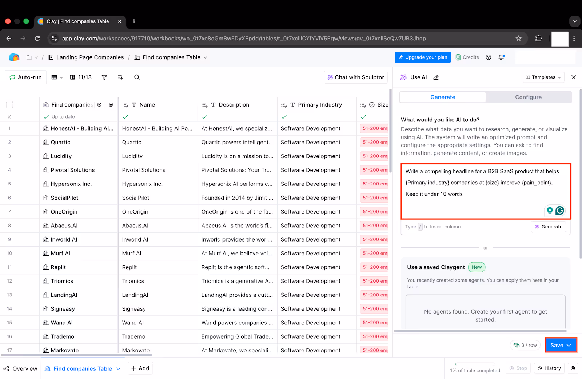This screenshot has width=582, height=379.
Task: Select the Find companies Table bottom tab
Action: [x=82, y=368]
